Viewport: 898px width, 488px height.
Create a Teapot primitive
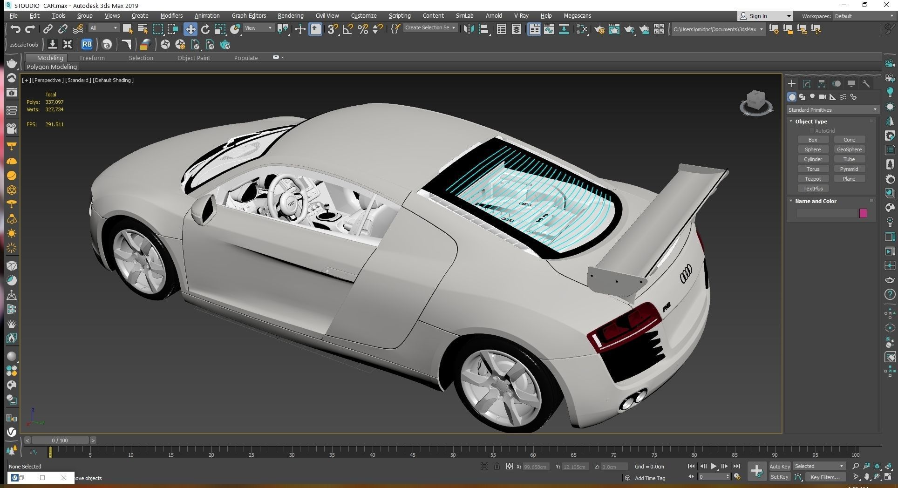coord(813,179)
